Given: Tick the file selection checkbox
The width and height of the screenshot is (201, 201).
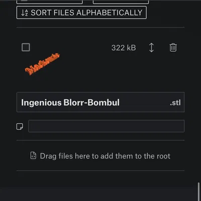Looking at the screenshot, I should tap(26, 47).
